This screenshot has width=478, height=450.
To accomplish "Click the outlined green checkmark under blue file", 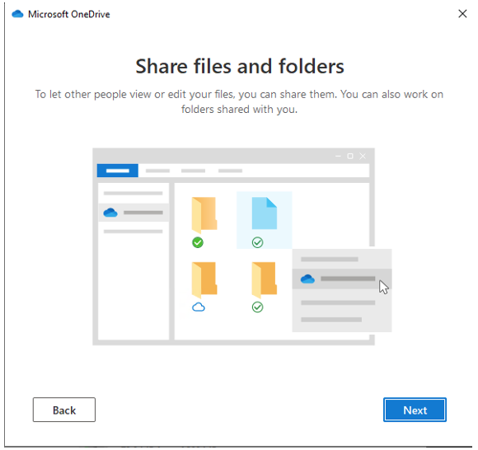I will [x=258, y=242].
